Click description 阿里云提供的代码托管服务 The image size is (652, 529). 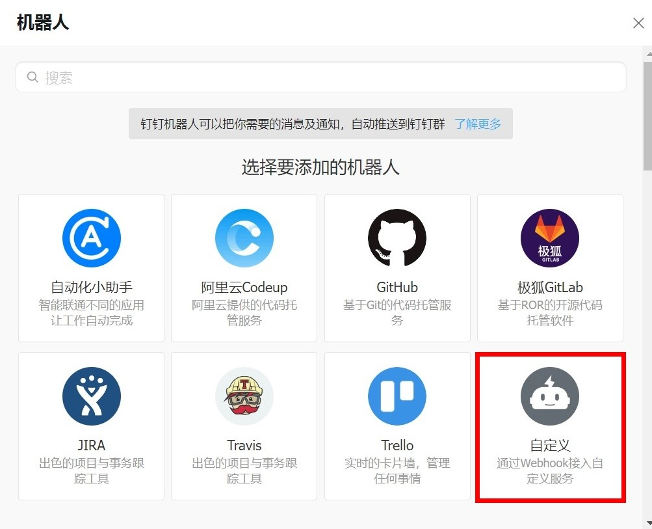[244, 312]
